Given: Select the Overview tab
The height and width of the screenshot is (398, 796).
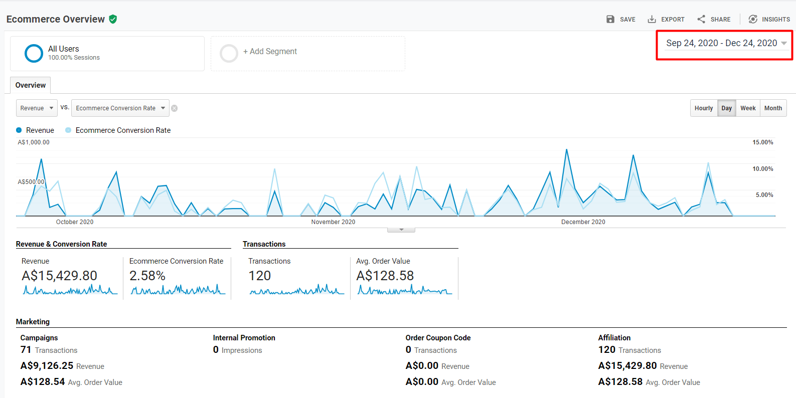Looking at the screenshot, I should [31, 85].
